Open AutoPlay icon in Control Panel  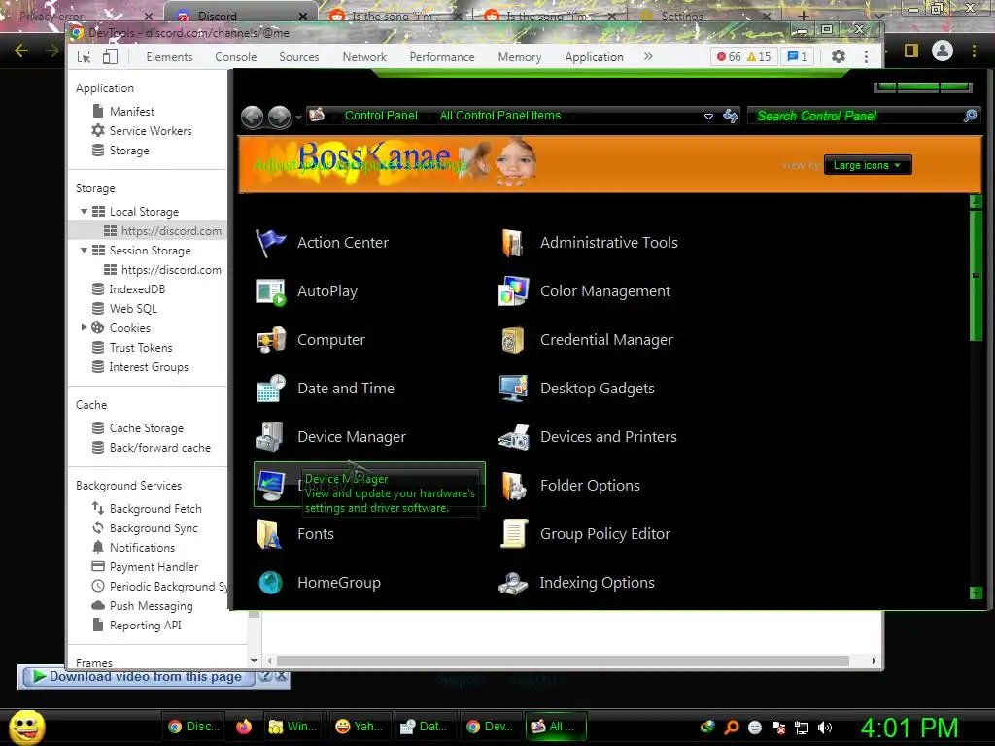(271, 291)
